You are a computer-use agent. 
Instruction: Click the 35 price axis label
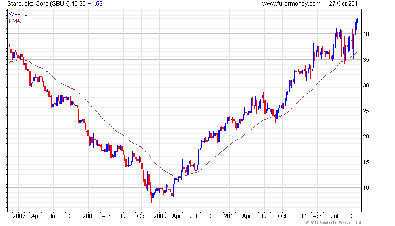coord(366,60)
